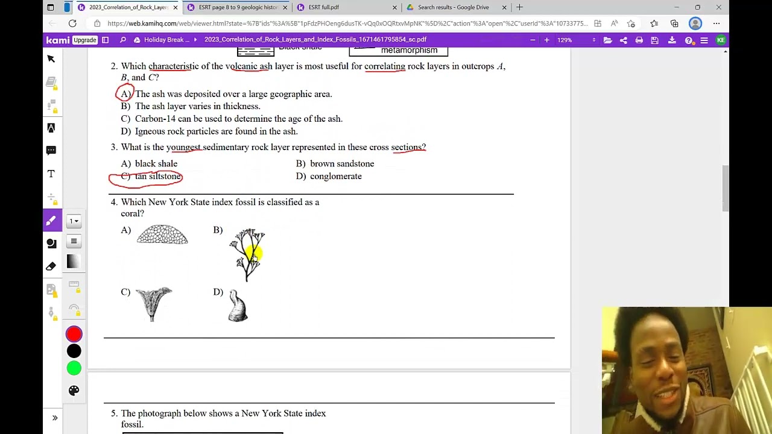Image resolution: width=772 pixels, height=434 pixels.
Task: Adjust the pen transparency swatch
Action: coord(73,261)
